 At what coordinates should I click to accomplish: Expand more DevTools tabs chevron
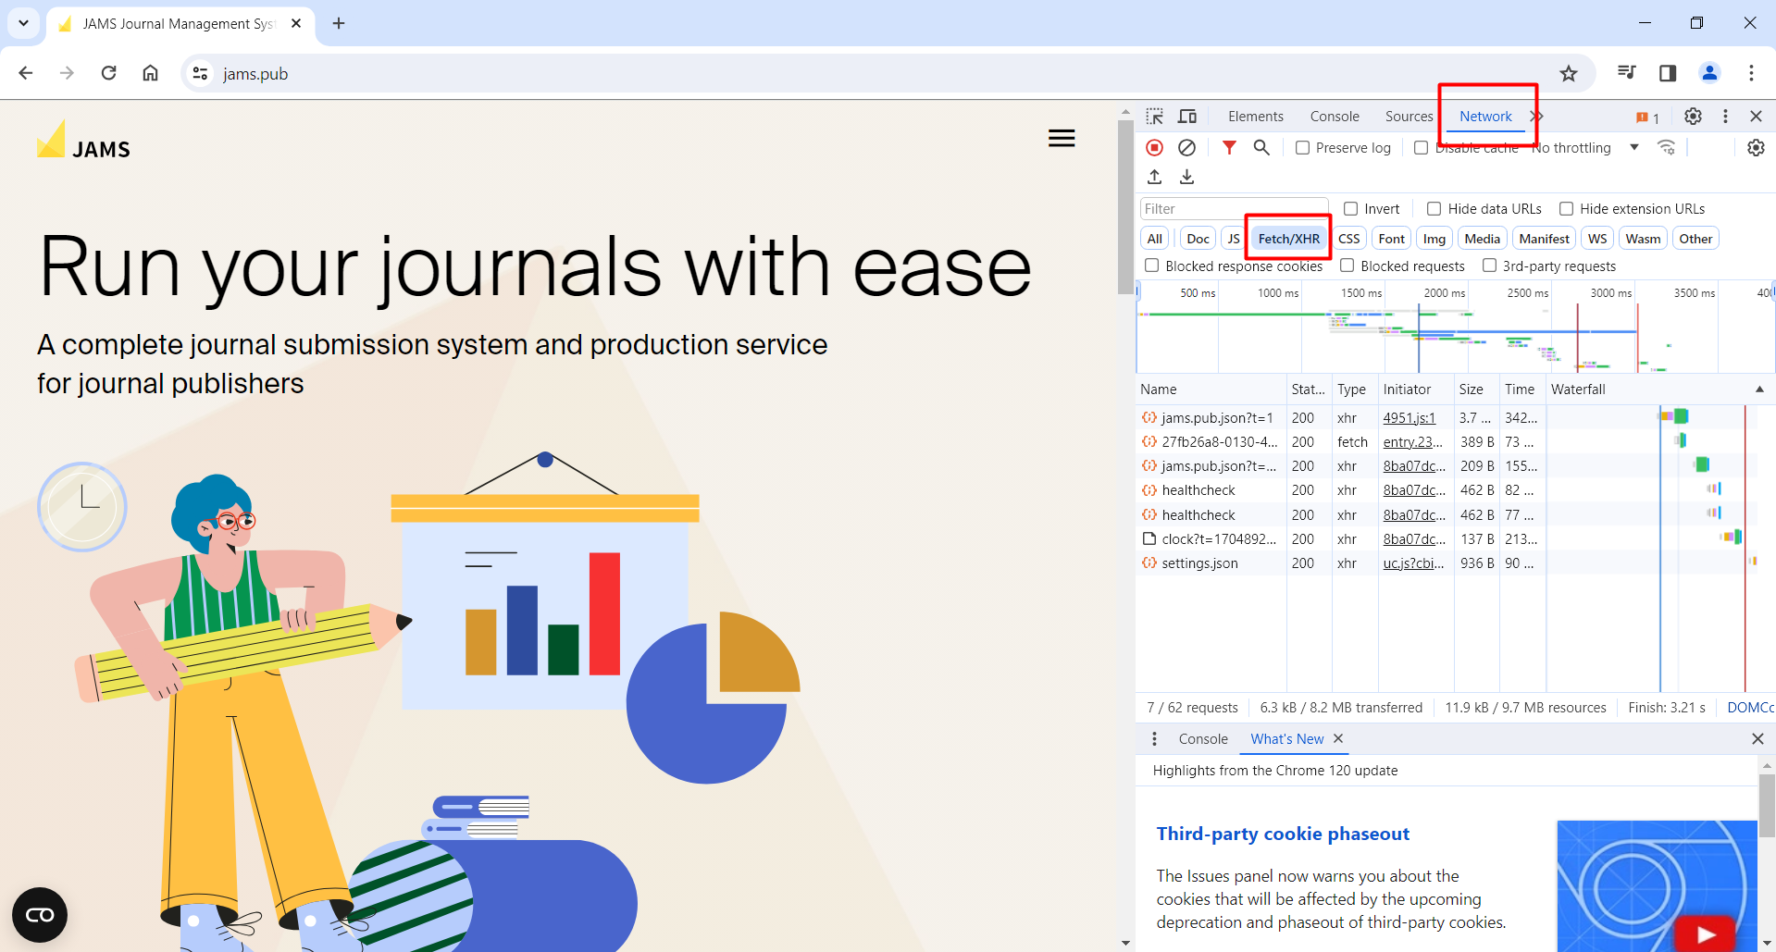point(1537,117)
